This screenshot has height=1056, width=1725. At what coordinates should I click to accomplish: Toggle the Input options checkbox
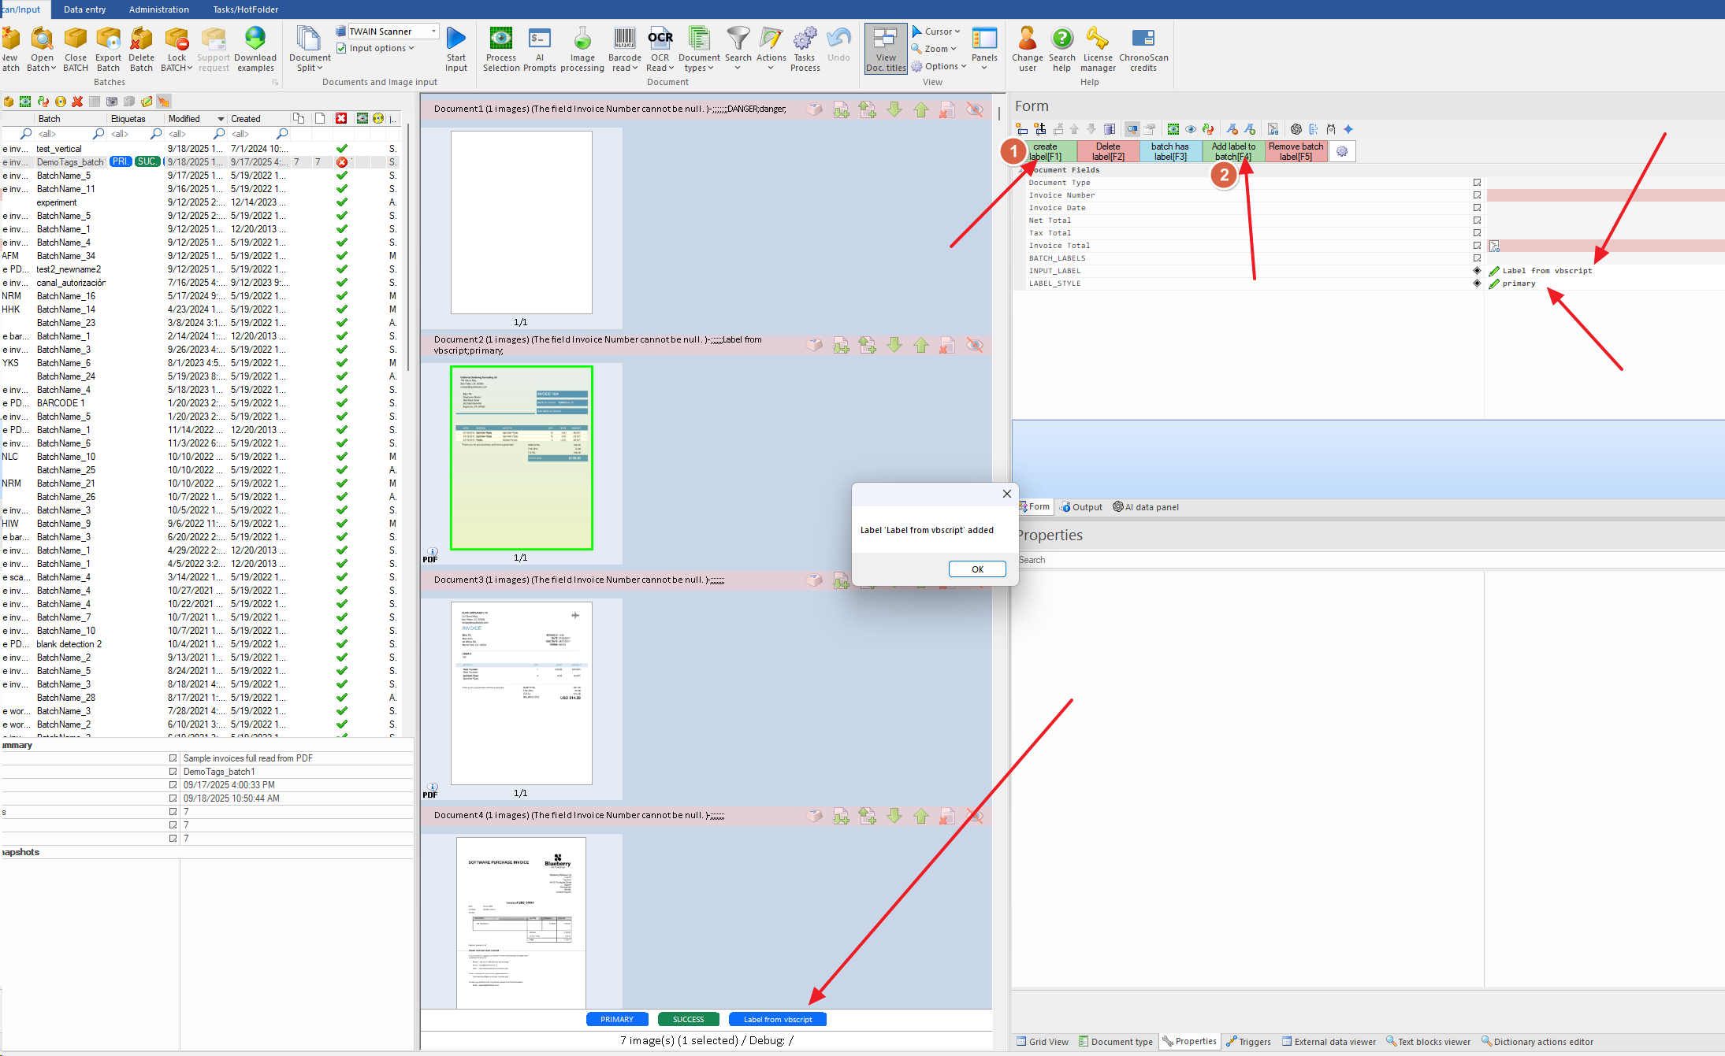(341, 48)
